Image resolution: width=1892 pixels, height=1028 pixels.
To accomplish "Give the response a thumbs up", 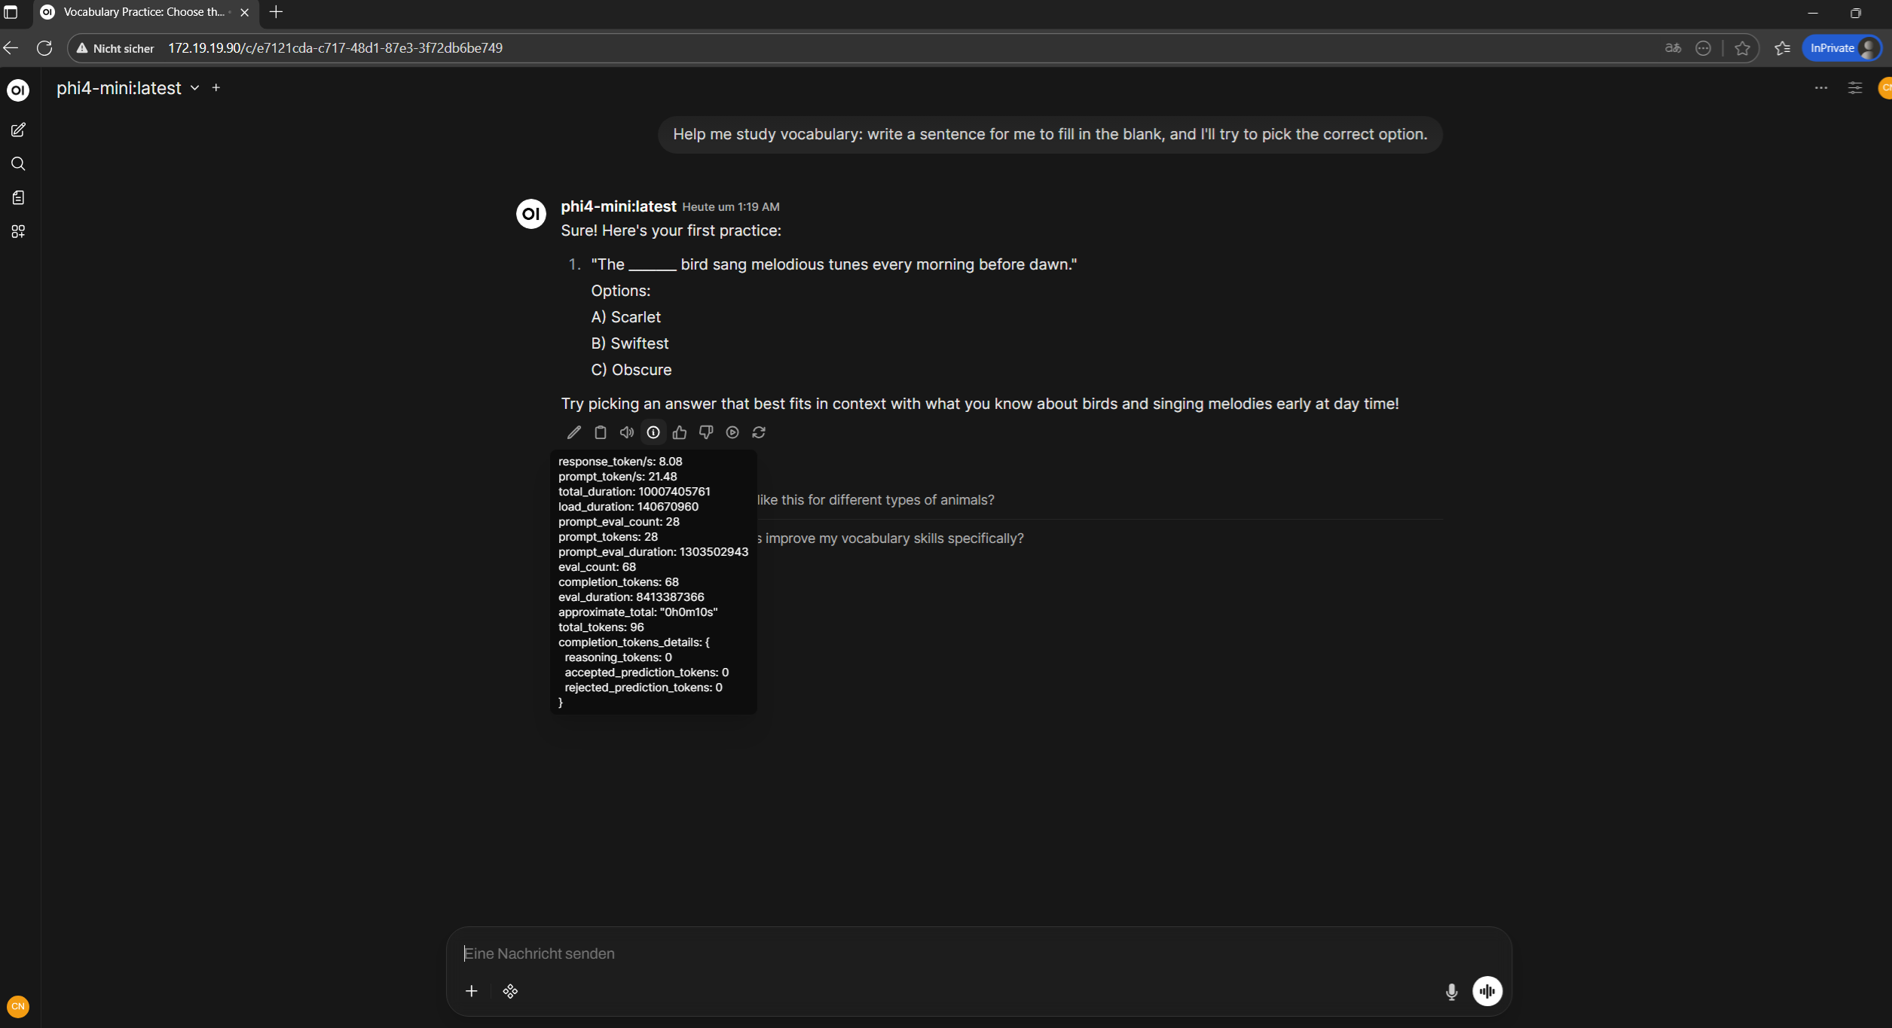I will 680,432.
